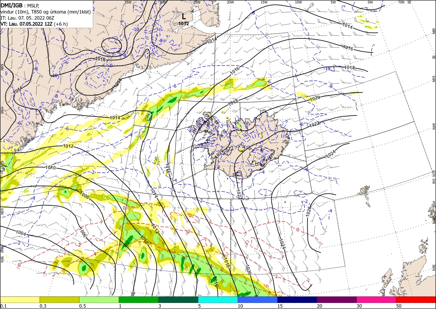Image resolution: width=436 pixels, height=309 pixels.
Task: Click the 1004 isobar label
Action: (21, 233)
